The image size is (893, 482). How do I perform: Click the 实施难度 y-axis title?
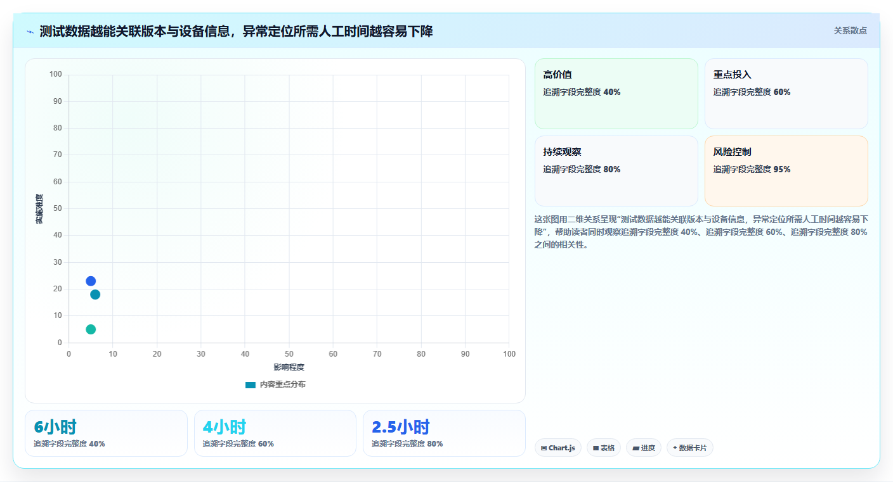pyautogui.click(x=39, y=209)
